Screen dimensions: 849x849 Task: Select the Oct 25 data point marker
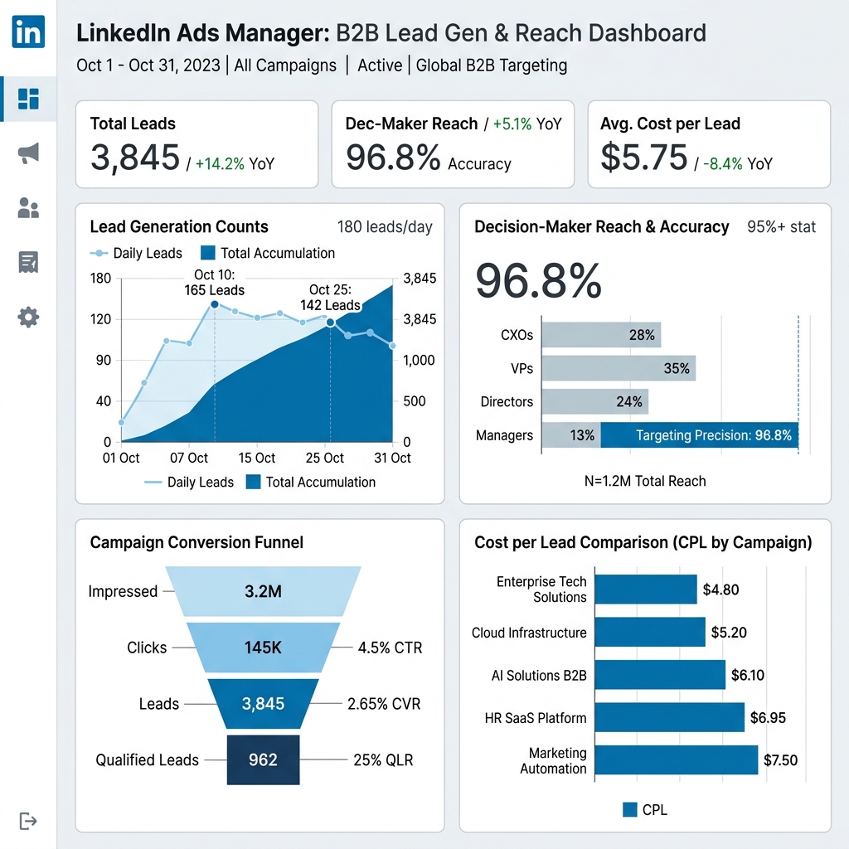pos(330,323)
